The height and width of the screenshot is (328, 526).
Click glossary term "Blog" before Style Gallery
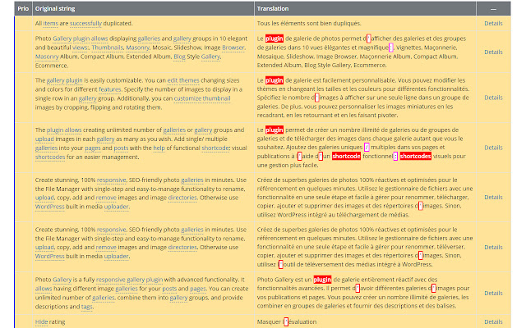coord(179,57)
